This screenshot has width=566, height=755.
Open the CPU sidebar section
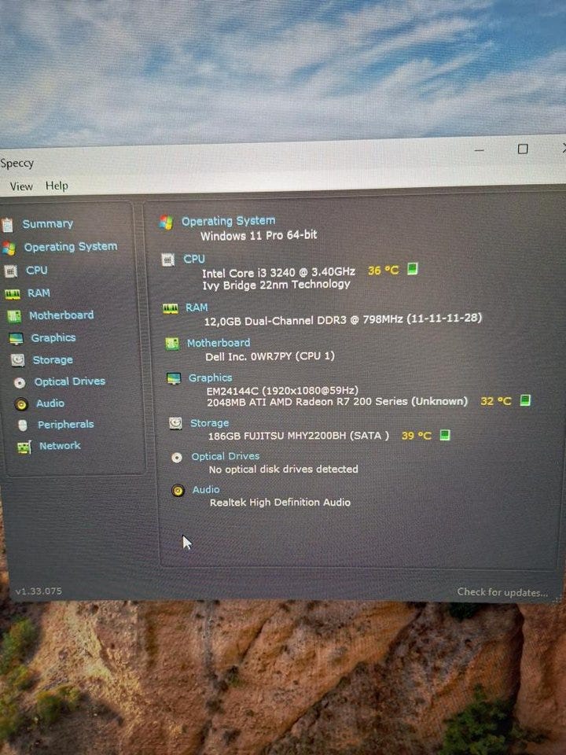click(x=37, y=270)
